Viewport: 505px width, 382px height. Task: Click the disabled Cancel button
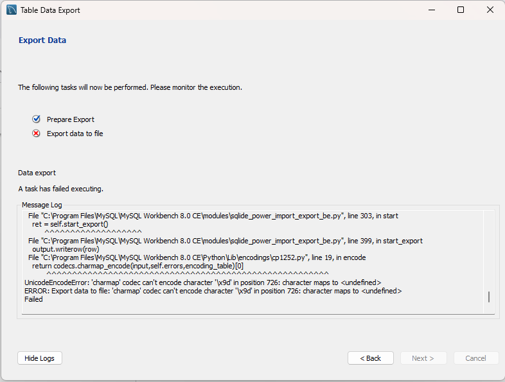pos(475,358)
